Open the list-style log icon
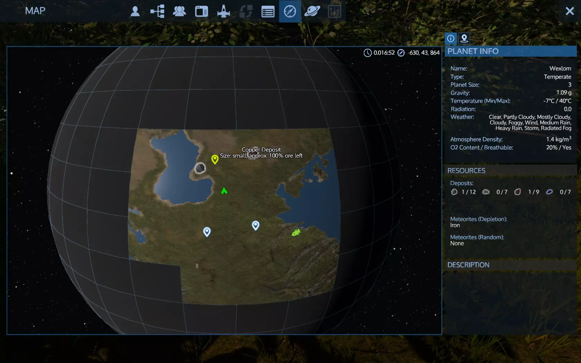 (268, 12)
